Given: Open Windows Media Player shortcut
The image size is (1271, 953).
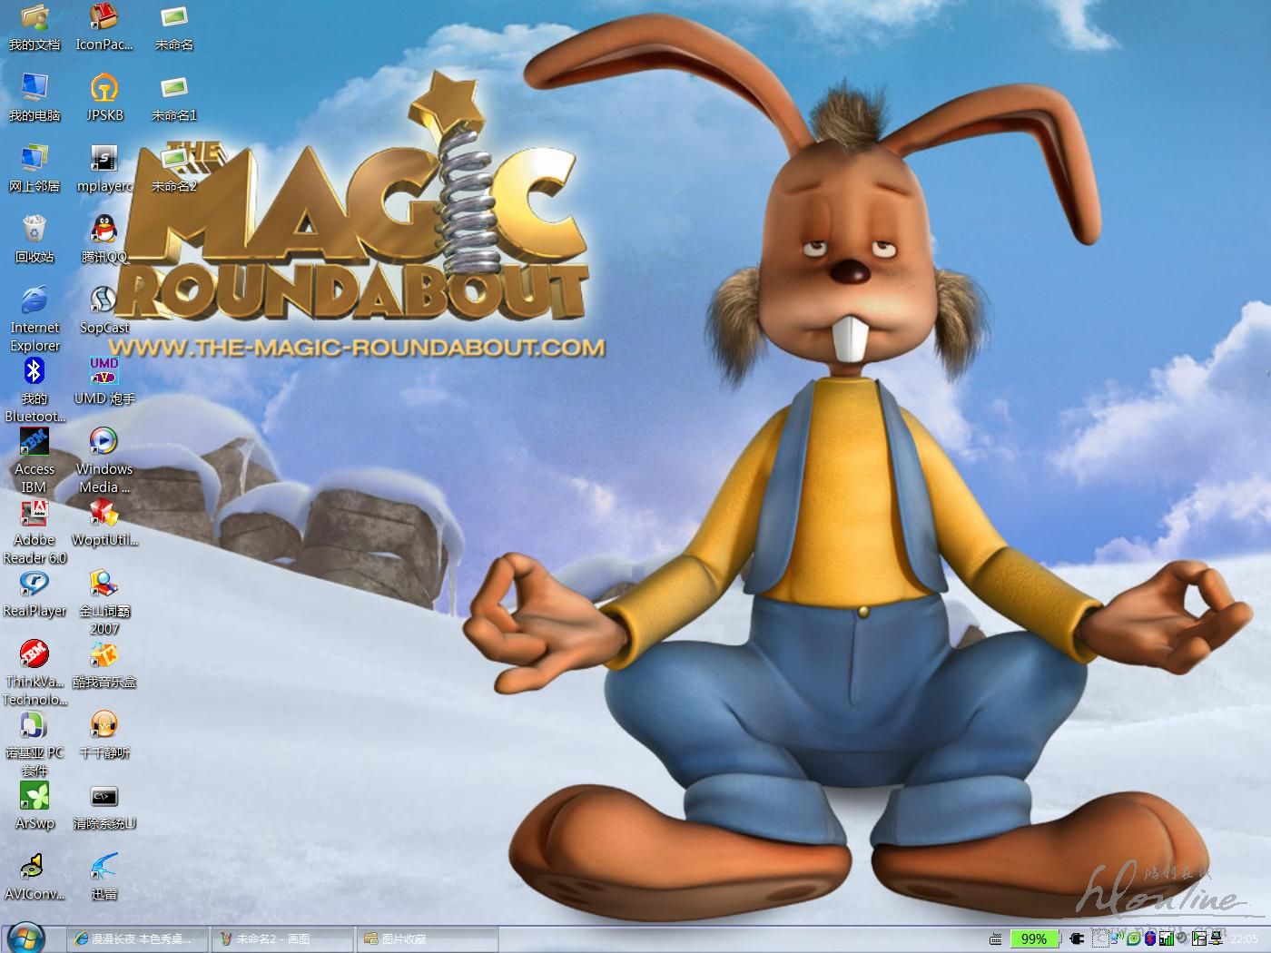Looking at the screenshot, I should click(104, 443).
